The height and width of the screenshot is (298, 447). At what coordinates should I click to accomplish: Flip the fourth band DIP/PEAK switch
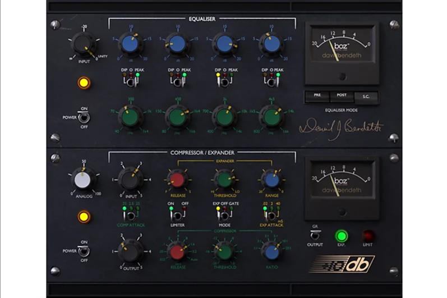(271, 82)
